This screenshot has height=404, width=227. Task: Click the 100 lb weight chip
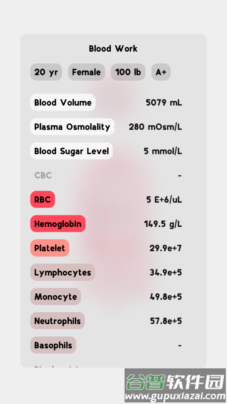[128, 72]
